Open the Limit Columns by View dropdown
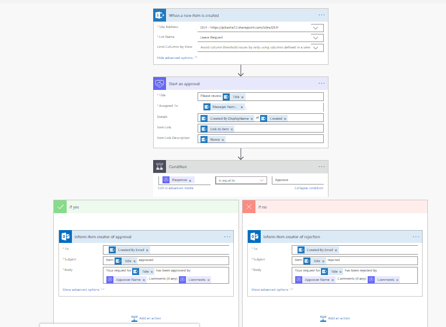 click(x=316, y=48)
